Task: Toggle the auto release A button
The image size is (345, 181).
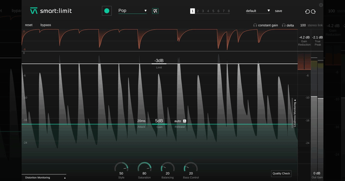Action: (185, 121)
